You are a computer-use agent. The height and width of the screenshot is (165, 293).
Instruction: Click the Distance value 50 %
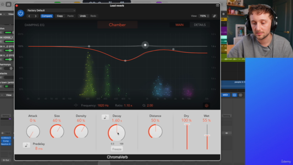[155, 121]
